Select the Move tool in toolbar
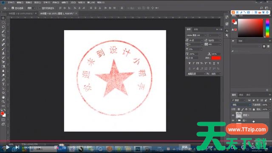This screenshot has height=153, width=272. point(3,18)
